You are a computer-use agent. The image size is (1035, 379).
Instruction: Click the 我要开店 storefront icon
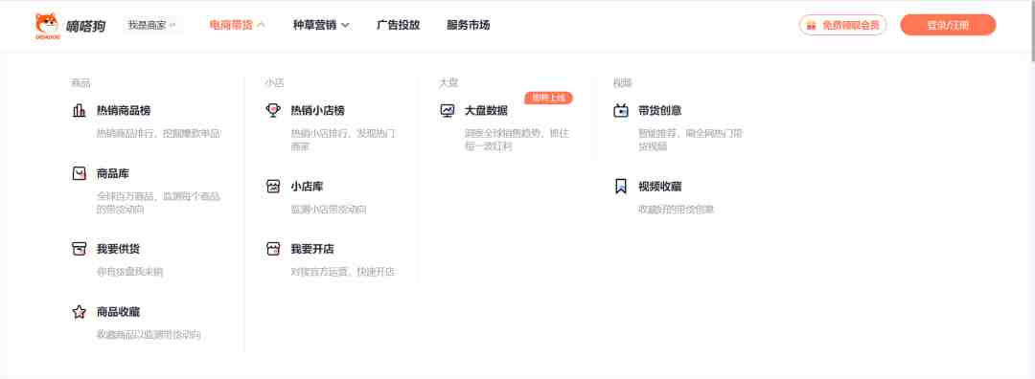point(273,249)
